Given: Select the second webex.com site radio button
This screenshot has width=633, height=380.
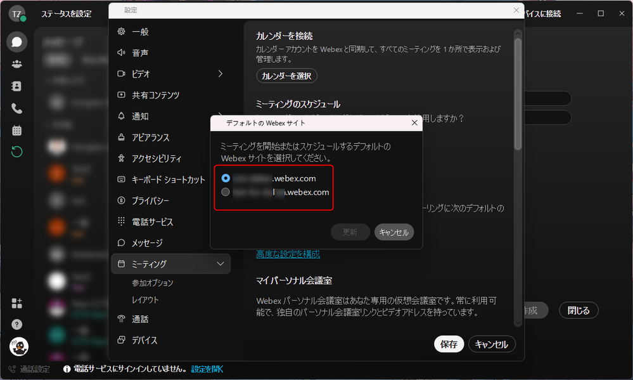Looking at the screenshot, I should pyautogui.click(x=226, y=192).
